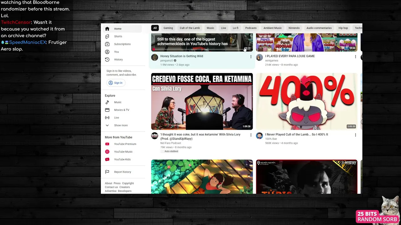Open the options menu for Cult of the Lamb 400% video
The height and width of the screenshot is (225, 401).
click(x=355, y=135)
